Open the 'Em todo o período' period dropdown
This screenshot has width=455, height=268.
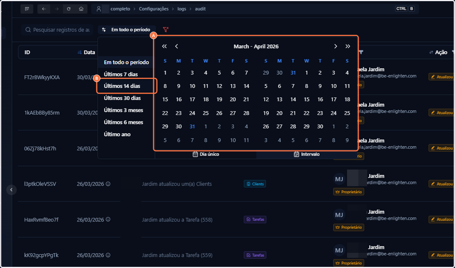click(x=127, y=29)
